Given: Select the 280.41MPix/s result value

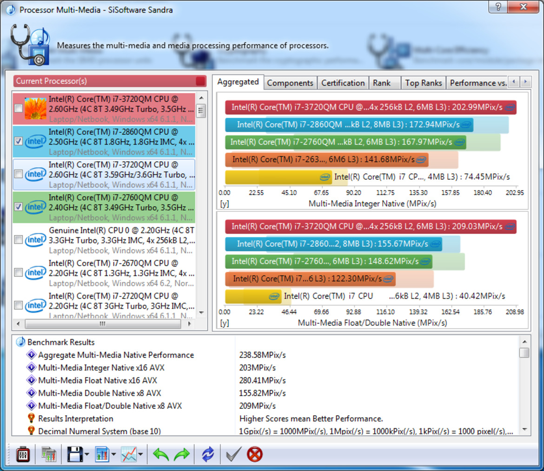Looking at the screenshot, I should click(262, 380).
